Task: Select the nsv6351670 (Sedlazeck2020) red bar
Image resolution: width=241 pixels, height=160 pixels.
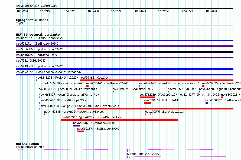Action: pos(81,131)
